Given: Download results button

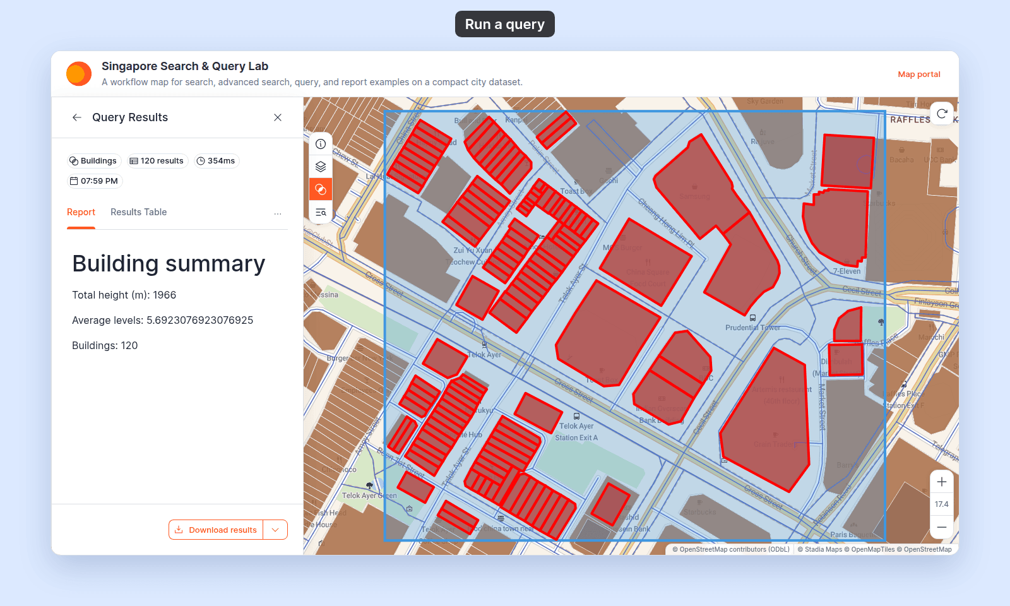Looking at the screenshot, I should (216, 530).
